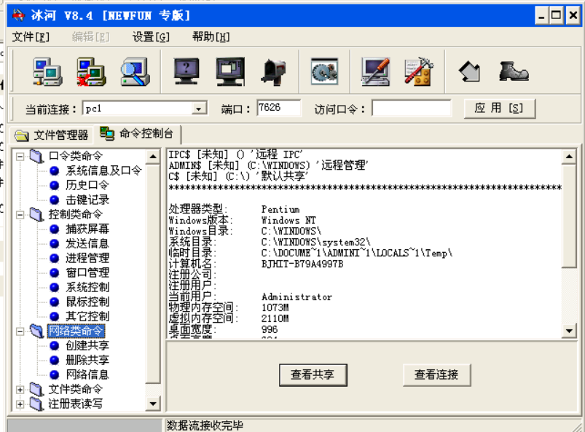585x432 pixels.
Task: Collapse the 网络类命令 tree node
Action: (x=20, y=331)
